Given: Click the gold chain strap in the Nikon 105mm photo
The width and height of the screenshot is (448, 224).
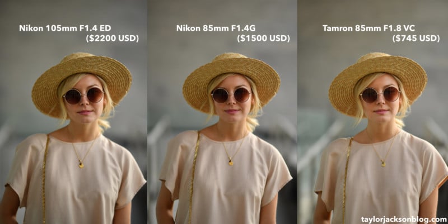Looking at the screenshot, I should click(45, 179).
